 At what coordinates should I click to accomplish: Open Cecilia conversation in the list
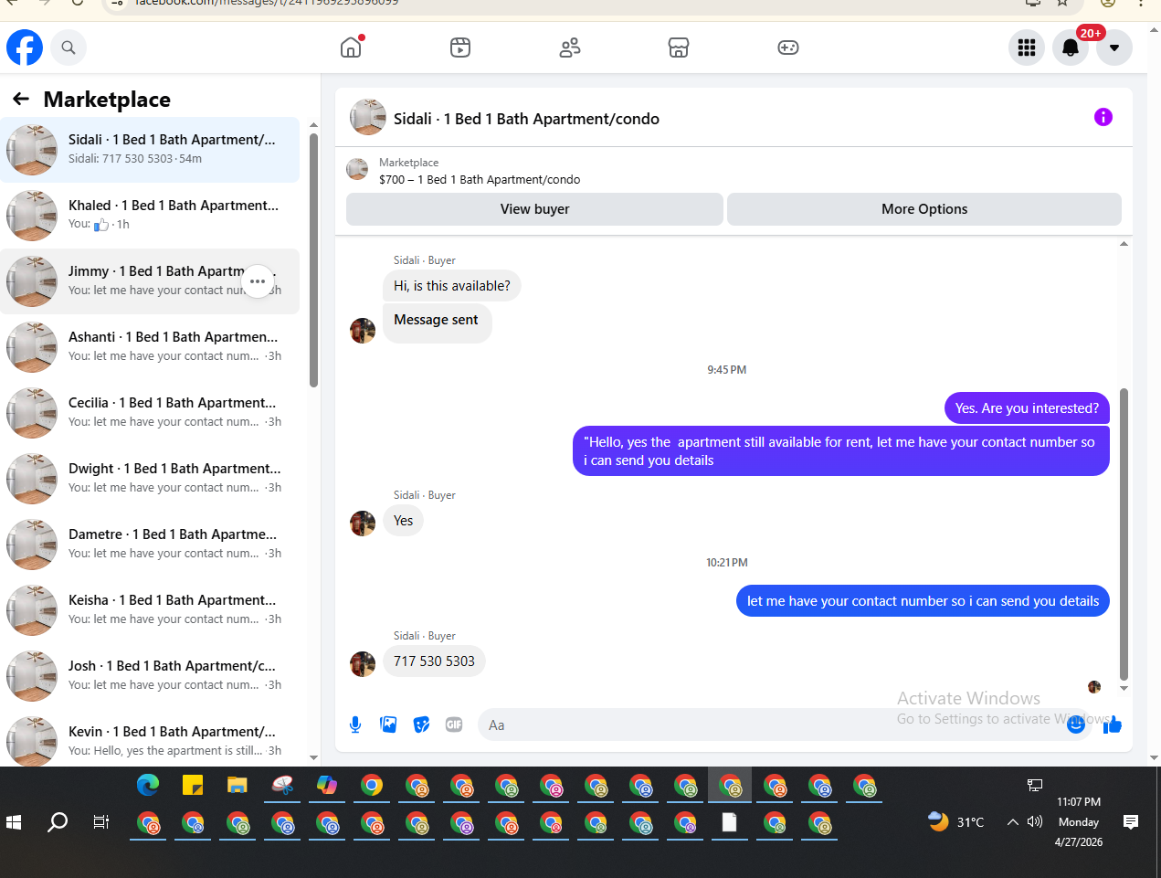point(150,413)
